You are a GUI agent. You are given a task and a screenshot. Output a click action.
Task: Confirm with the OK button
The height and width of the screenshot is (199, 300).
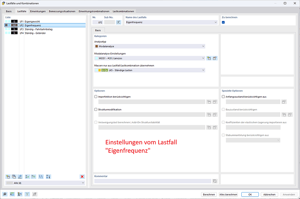pos(250,194)
